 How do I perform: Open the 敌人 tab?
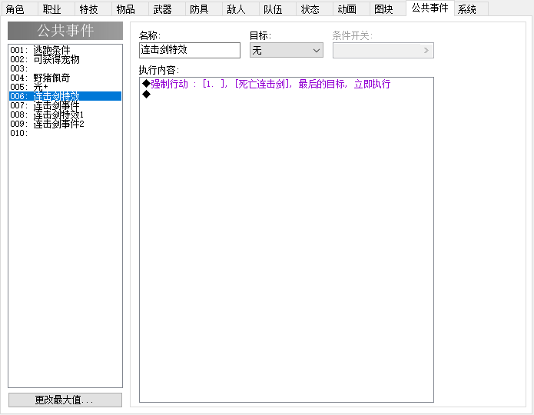(240, 9)
